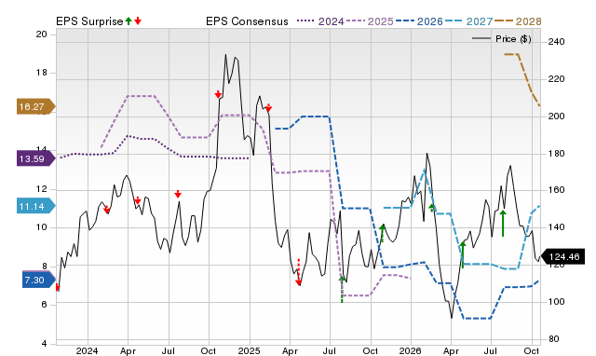Click the right axis value 180
Screen dimensions: 596x356
coord(556,154)
